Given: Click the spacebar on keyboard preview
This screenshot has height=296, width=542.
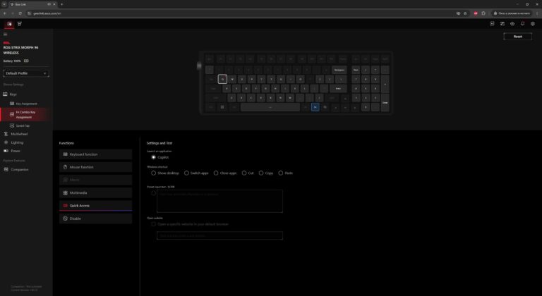Looking at the screenshot, I should point(270,107).
